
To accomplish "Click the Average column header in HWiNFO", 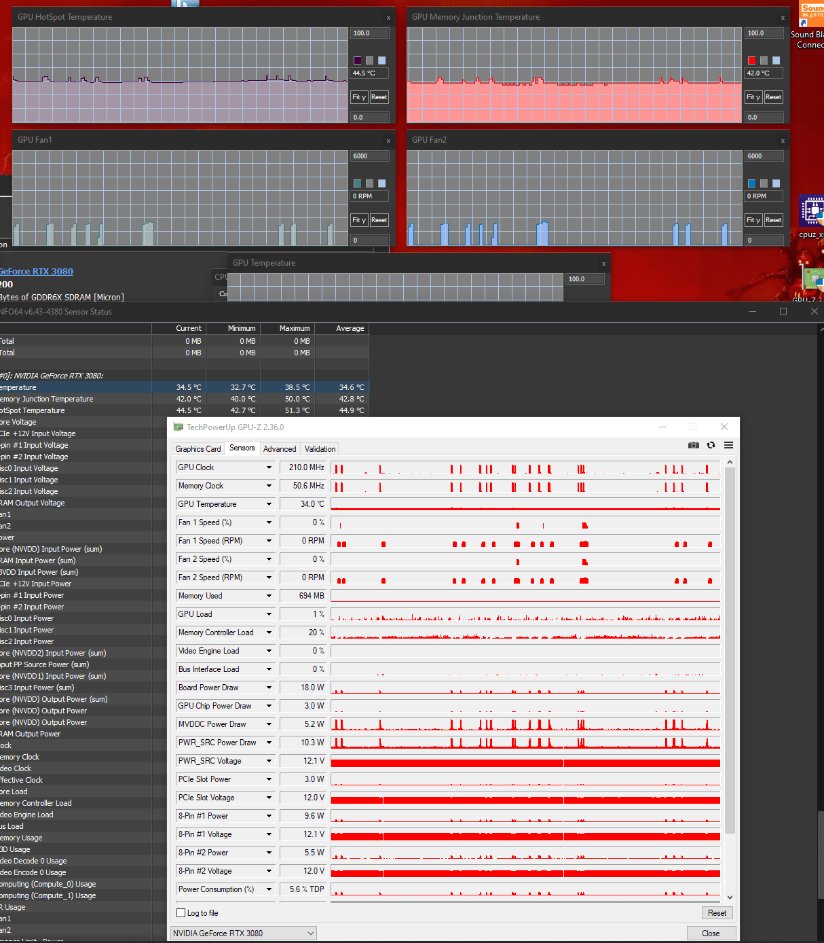I will pyautogui.click(x=342, y=328).
